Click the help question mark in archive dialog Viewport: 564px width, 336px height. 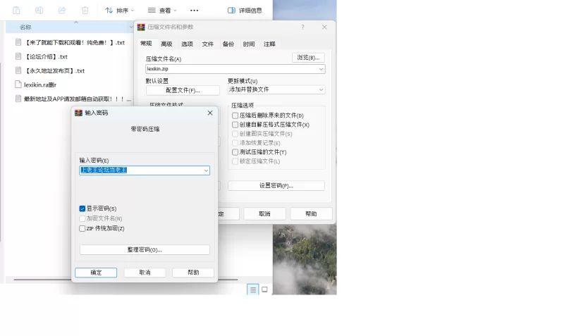click(302, 27)
